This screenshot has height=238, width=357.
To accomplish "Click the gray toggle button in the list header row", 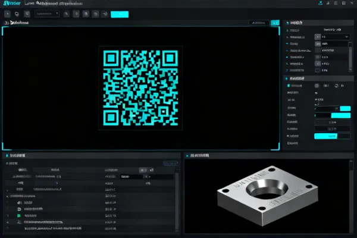I will (143, 170).
